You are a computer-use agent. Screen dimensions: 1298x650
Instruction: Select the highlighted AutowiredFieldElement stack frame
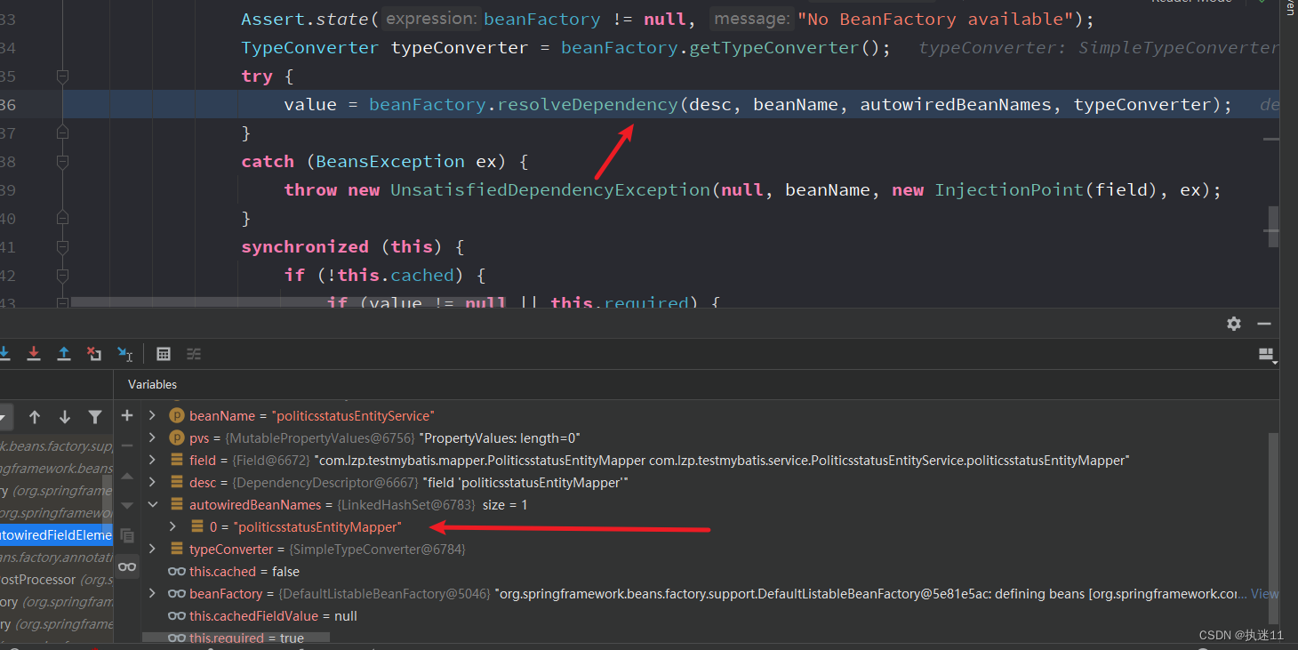[56, 535]
